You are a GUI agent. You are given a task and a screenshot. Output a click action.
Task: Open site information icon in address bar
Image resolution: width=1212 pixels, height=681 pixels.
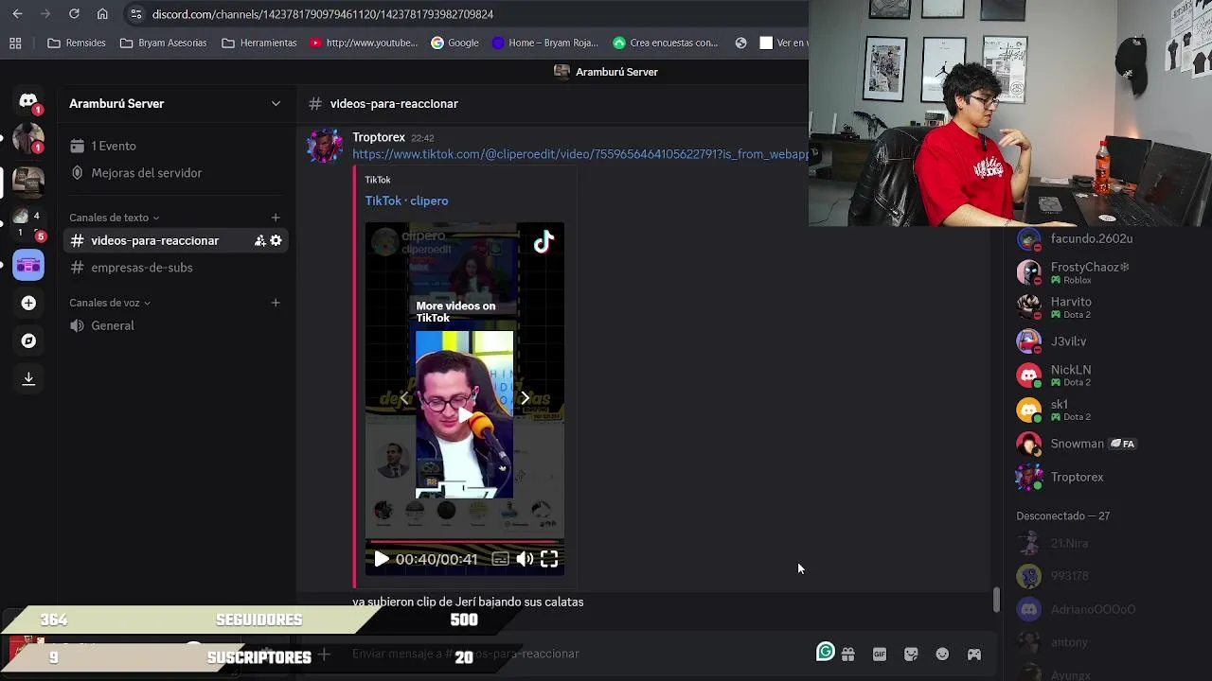tap(135, 14)
